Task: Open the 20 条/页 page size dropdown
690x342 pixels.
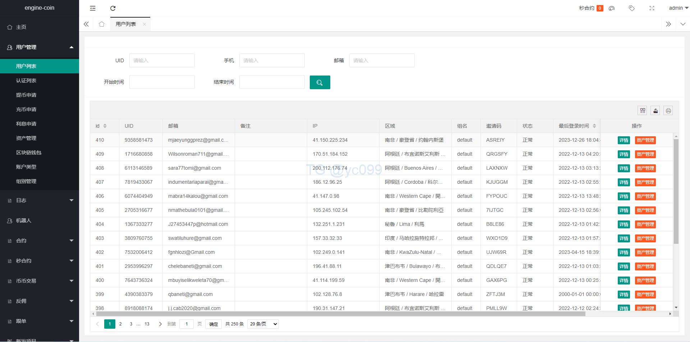Action: tap(263, 324)
